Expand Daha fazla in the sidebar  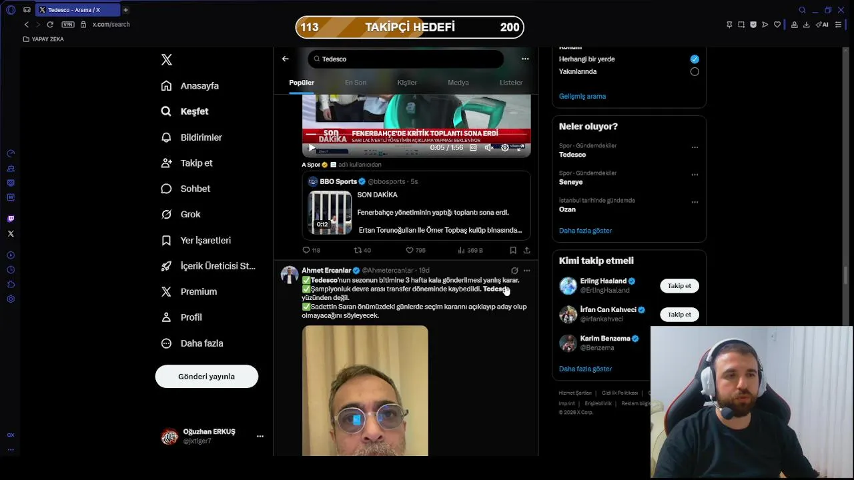click(x=192, y=343)
